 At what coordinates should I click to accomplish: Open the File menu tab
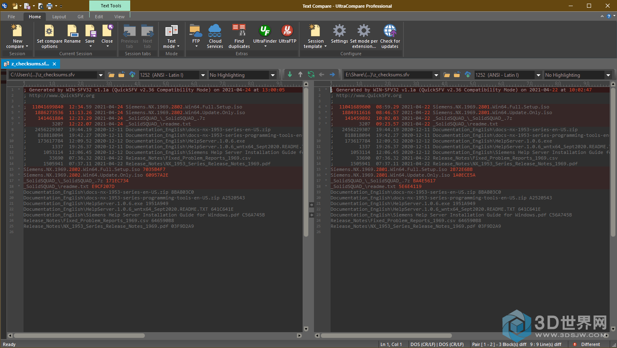tap(11, 17)
